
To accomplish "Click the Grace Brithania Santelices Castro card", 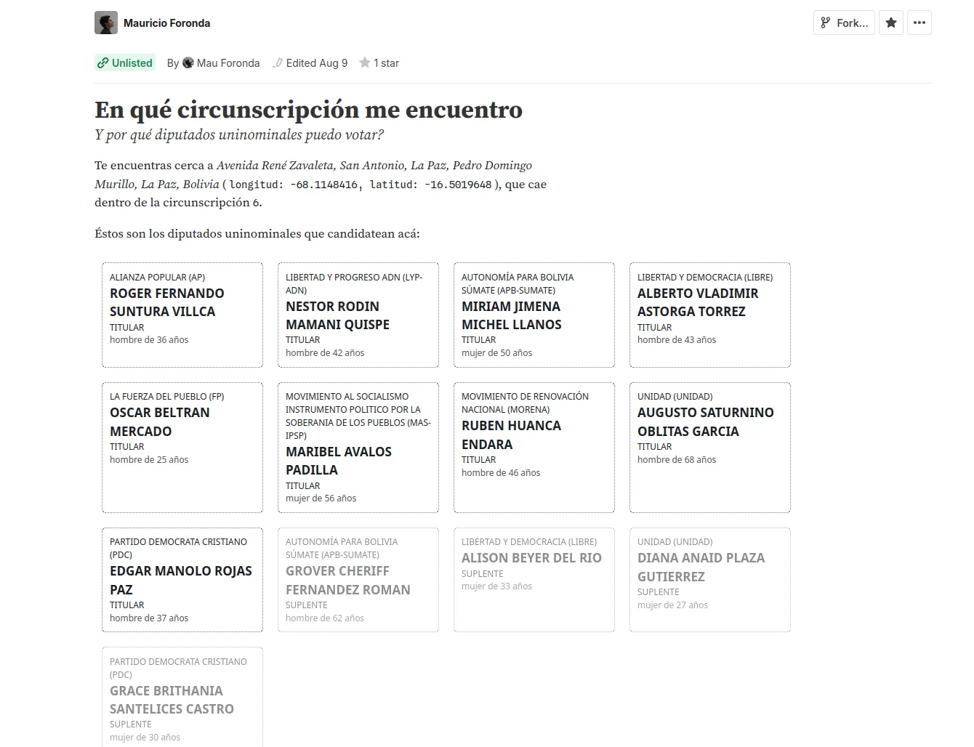I will click(182, 698).
